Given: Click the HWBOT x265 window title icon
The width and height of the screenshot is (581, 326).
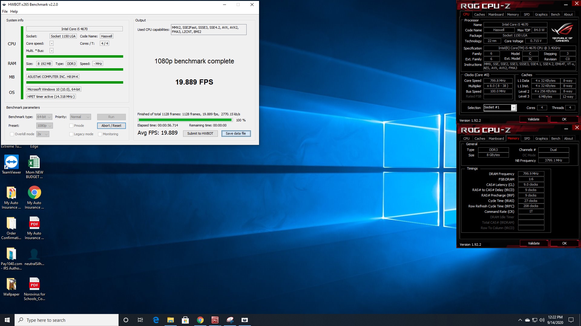Looking at the screenshot, I should [4, 5].
